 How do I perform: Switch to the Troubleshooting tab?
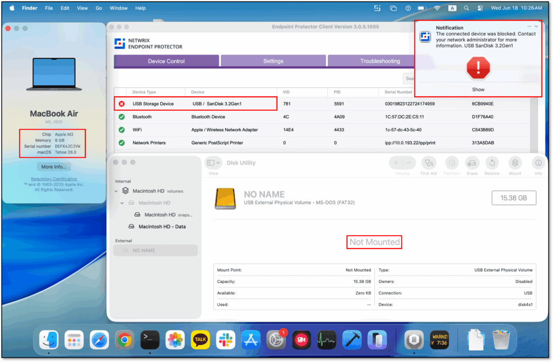[380, 61]
